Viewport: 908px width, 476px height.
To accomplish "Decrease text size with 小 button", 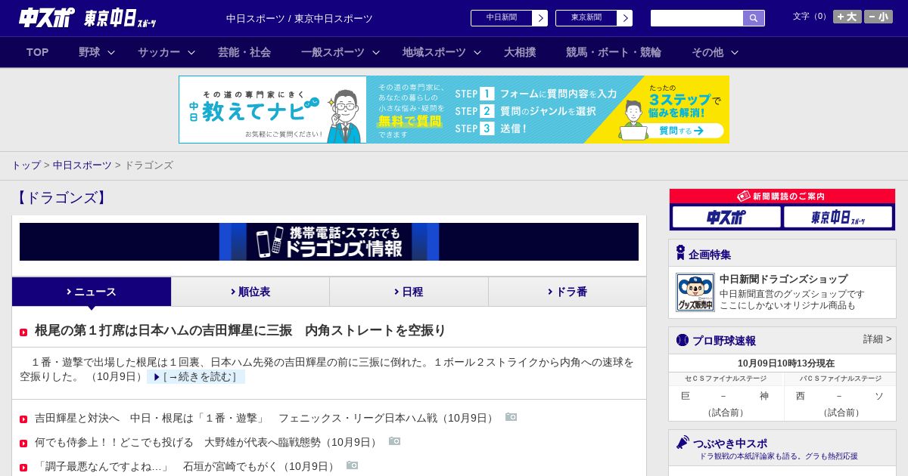I will [878, 17].
